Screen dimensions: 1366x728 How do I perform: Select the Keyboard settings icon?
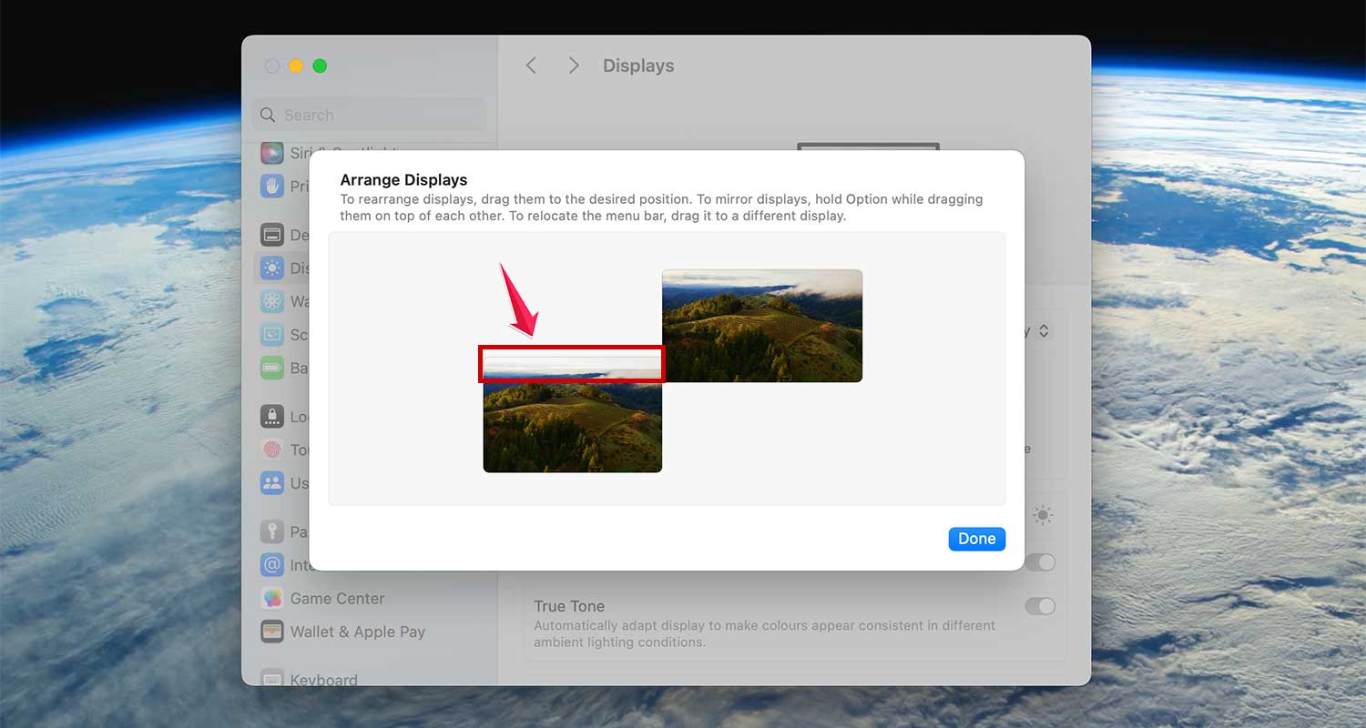272,680
